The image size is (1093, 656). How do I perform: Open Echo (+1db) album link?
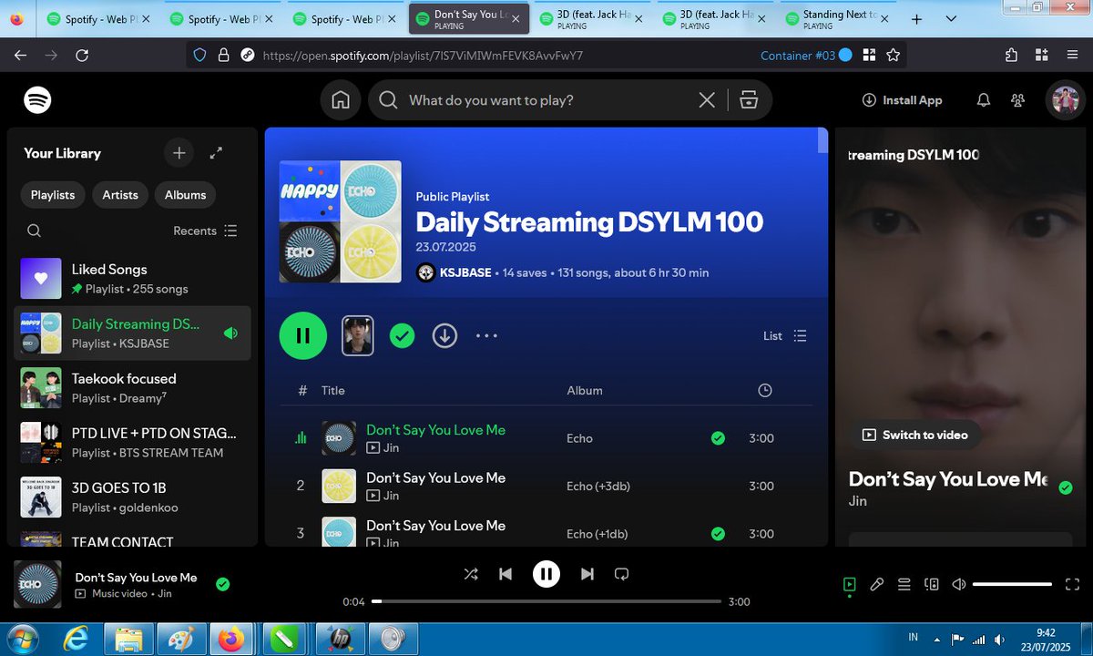pos(597,534)
